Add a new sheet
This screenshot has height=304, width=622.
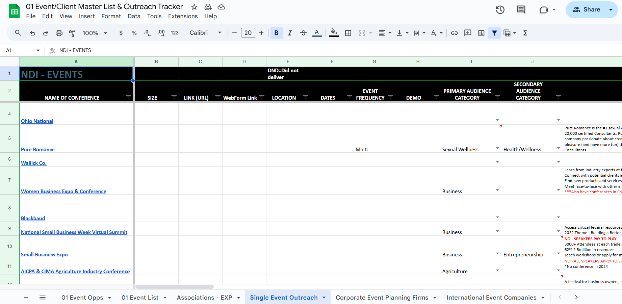[26, 297]
